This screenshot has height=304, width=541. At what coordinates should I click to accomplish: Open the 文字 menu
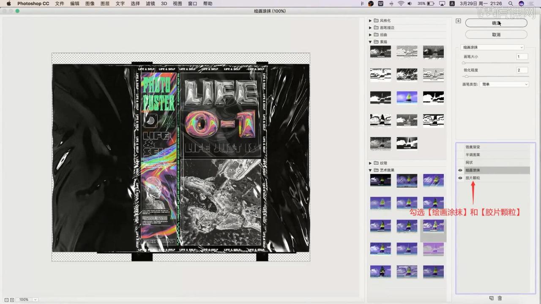pos(120,3)
